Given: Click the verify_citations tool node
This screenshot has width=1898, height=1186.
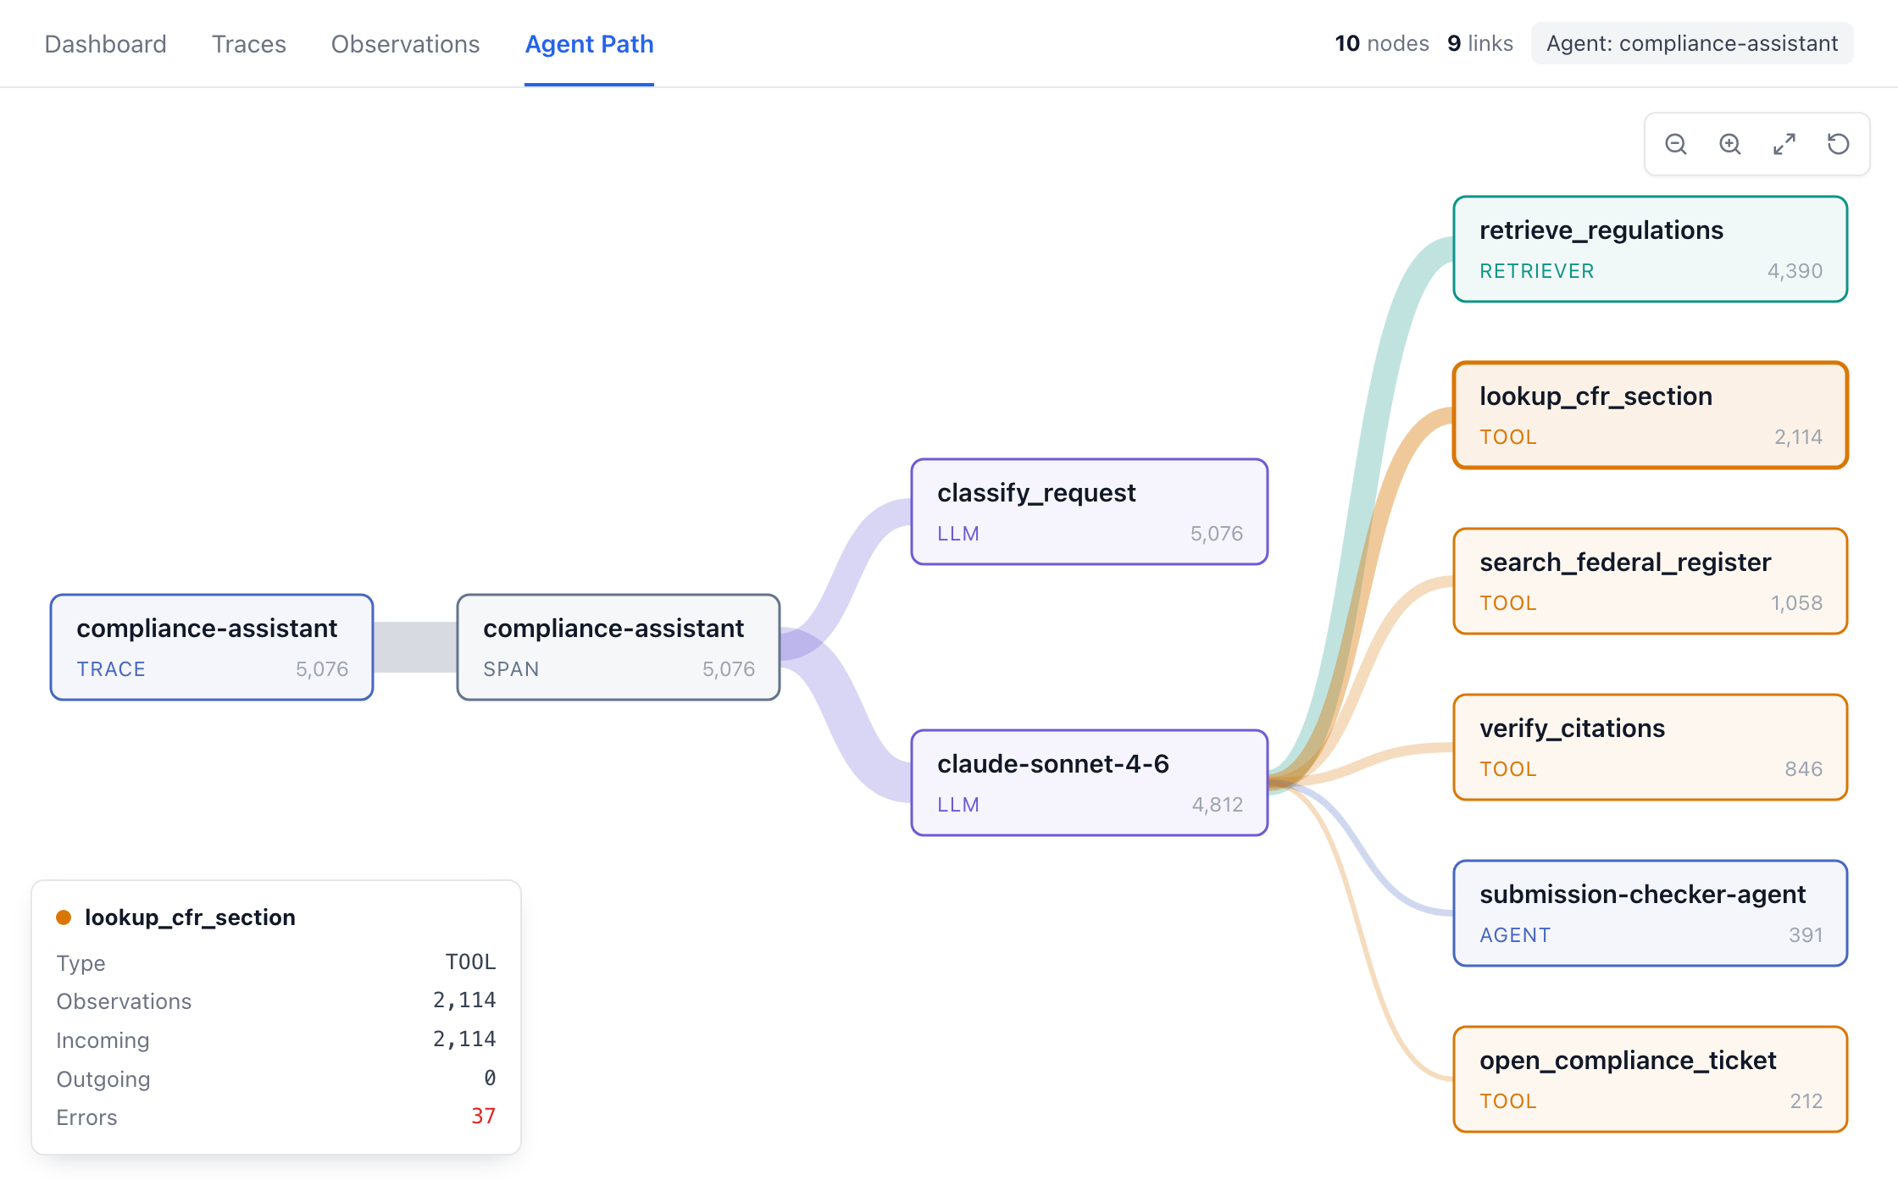Looking at the screenshot, I should (1651, 747).
